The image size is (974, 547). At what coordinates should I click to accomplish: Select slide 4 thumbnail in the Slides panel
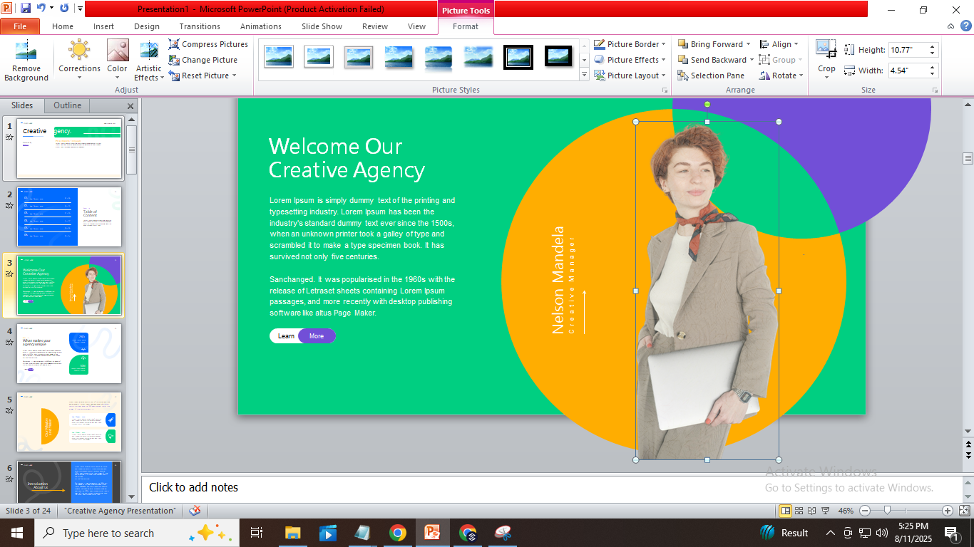[69, 353]
